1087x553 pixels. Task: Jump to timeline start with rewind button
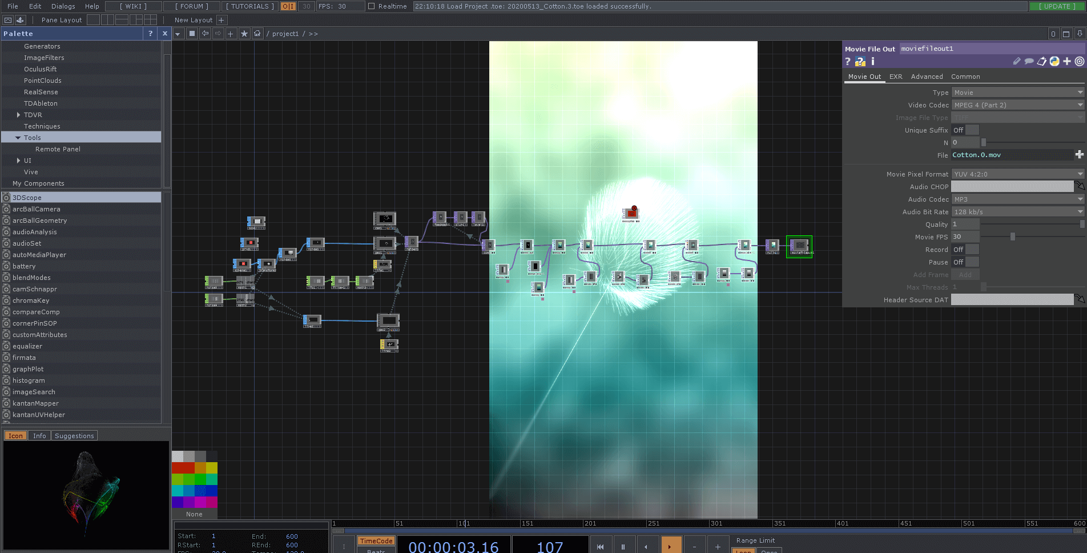(x=600, y=546)
